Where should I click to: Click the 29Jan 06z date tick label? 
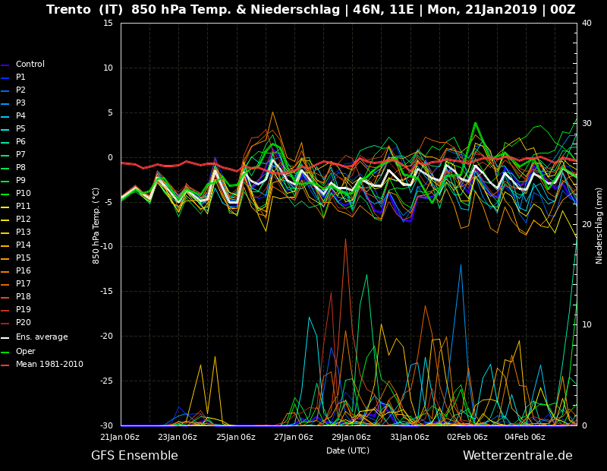(351, 438)
